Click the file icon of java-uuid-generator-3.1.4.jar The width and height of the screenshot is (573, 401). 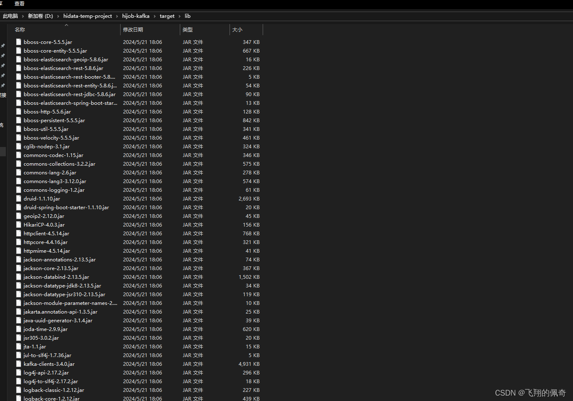point(19,320)
